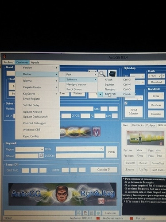Open the Archivo menu

coord(8,62)
